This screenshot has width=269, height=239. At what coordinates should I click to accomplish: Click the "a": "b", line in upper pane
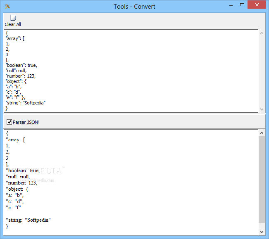tap(14, 87)
